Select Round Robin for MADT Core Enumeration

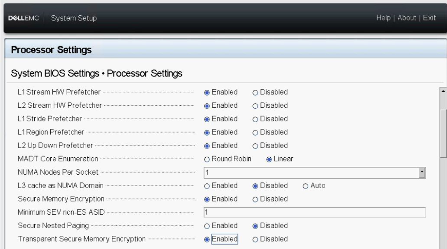(x=208, y=159)
